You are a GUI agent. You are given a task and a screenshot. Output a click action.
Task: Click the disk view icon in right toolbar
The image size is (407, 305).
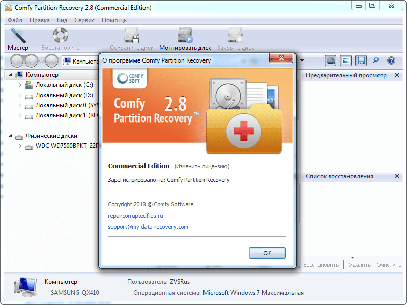coord(330,60)
